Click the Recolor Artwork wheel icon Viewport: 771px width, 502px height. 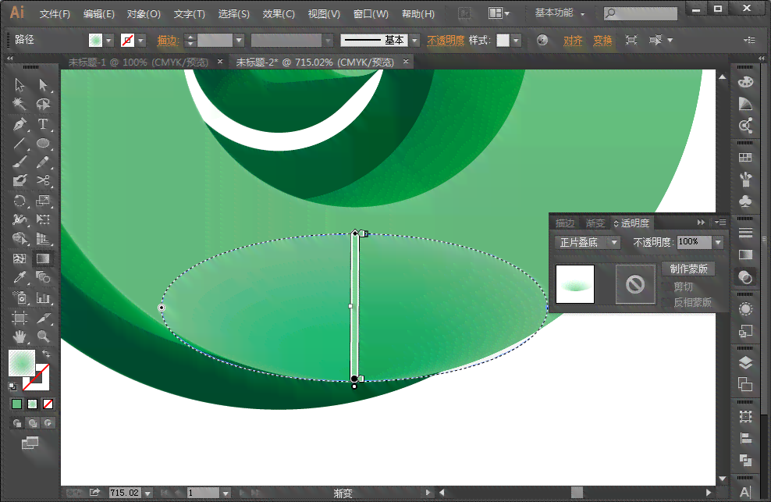point(542,40)
